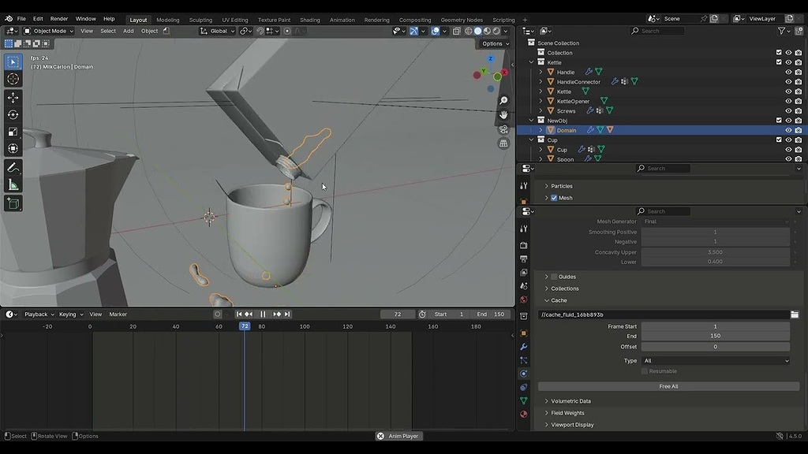This screenshot has height=454, width=808.
Task: Hide the Handle object in viewport
Action: (x=788, y=72)
